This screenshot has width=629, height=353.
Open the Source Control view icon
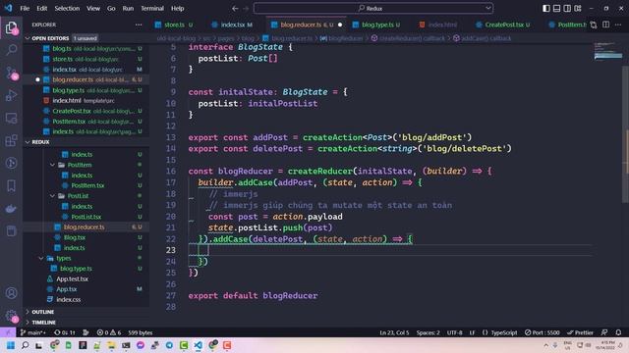(x=11, y=73)
